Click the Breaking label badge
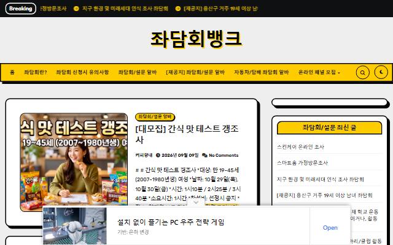 (20, 9)
